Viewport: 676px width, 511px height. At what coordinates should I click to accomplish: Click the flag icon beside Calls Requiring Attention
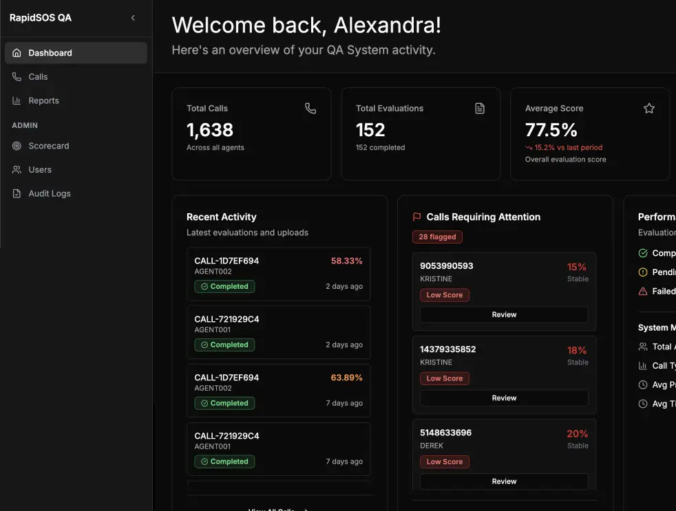click(416, 217)
